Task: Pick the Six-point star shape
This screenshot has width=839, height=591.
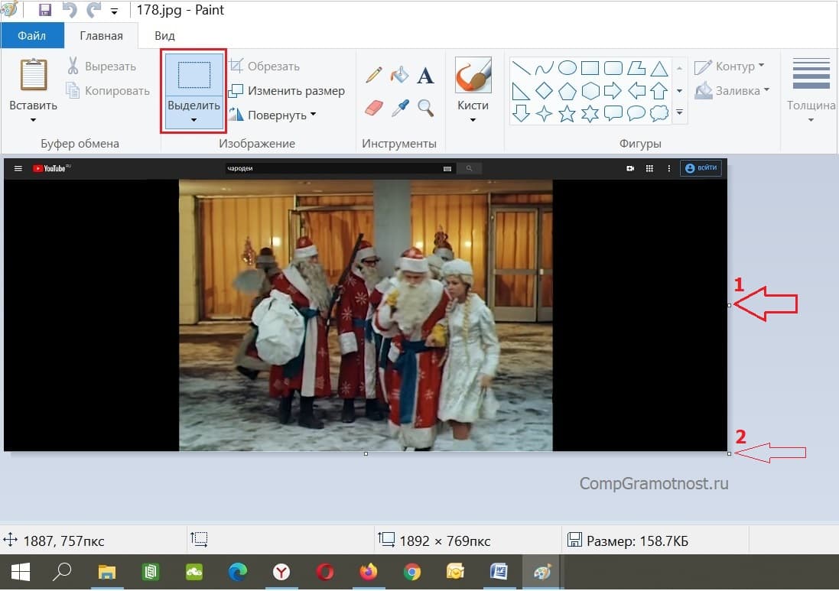Action: (590, 113)
